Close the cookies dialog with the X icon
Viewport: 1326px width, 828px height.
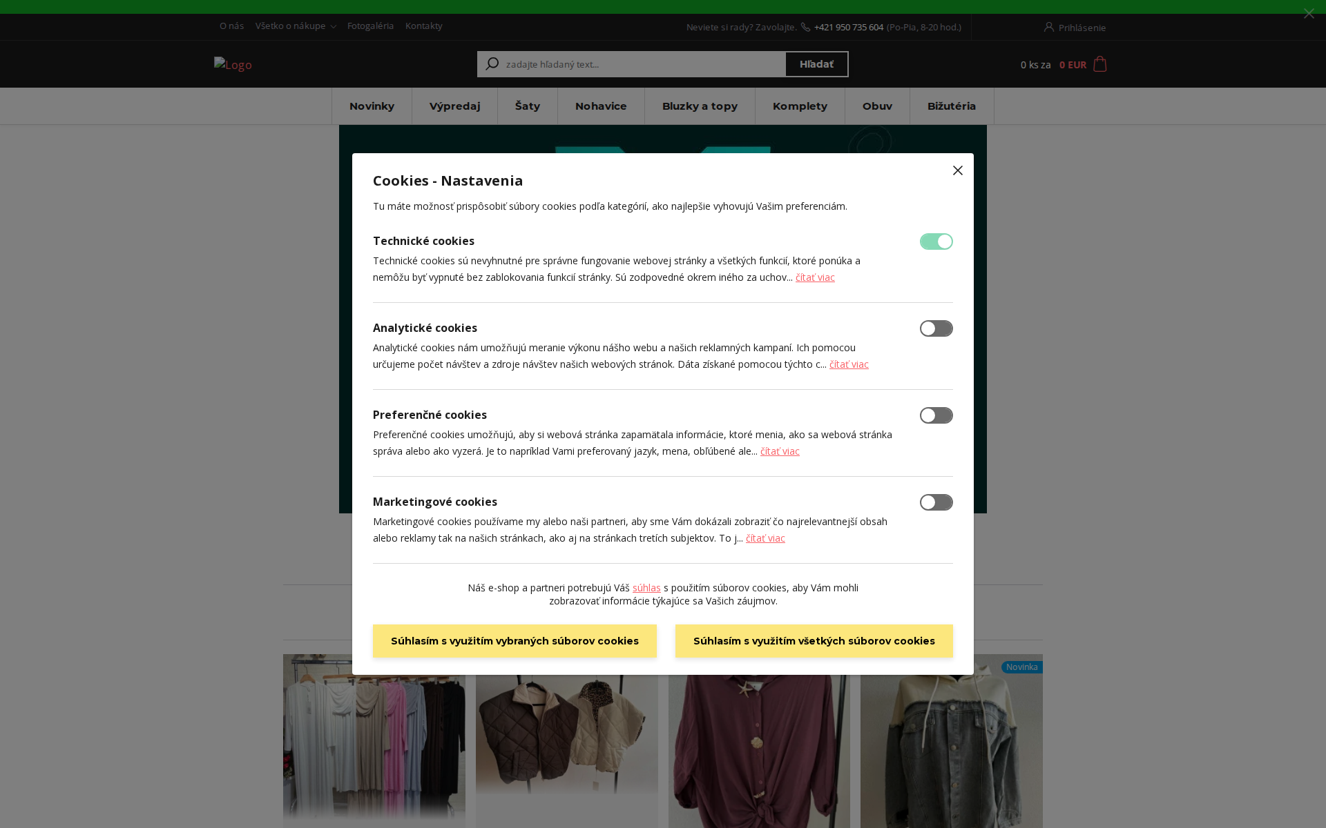coord(957,170)
